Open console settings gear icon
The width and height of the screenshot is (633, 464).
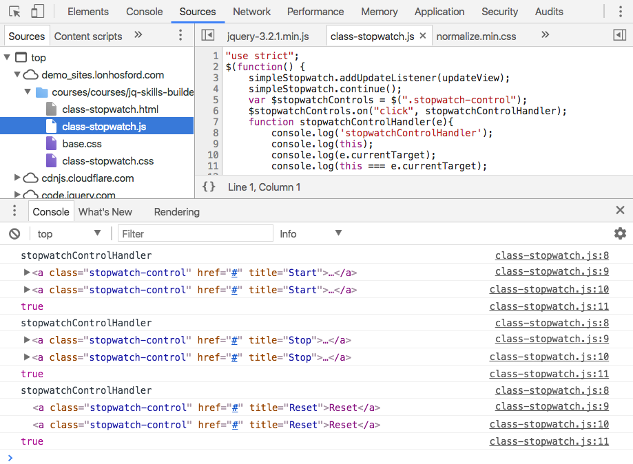click(x=620, y=233)
